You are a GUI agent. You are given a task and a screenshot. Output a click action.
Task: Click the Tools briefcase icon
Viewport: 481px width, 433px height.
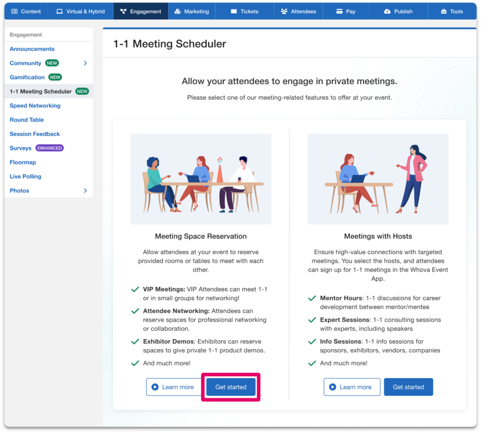point(443,12)
